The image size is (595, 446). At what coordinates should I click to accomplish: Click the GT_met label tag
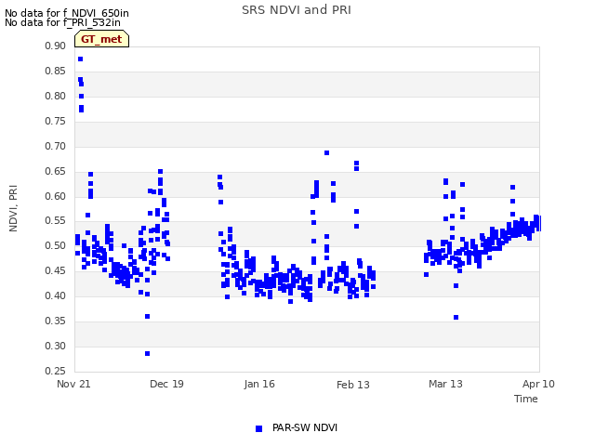pos(101,39)
